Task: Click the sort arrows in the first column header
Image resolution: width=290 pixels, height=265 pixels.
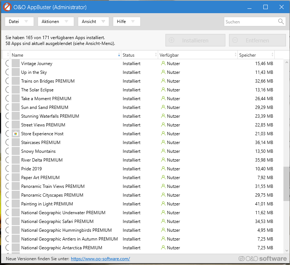Action: coord(8,54)
